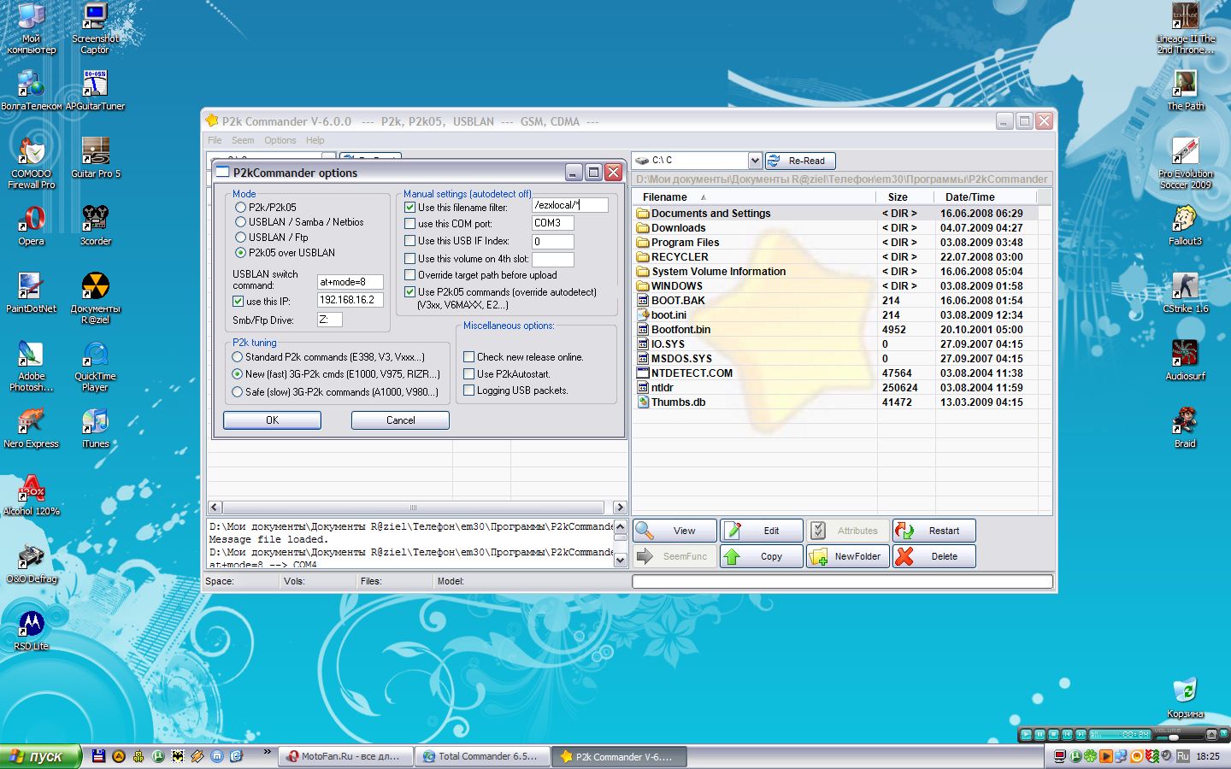Click the USBLAN switch command field
Viewport: 1231px width, 769px height.
[350, 282]
